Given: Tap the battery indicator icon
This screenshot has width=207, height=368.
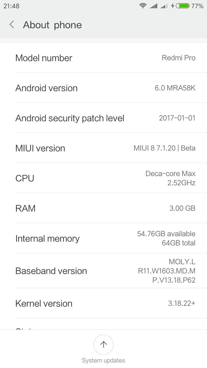Looking at the screenshot, I should pyautogui.click(x=183, y=6).
